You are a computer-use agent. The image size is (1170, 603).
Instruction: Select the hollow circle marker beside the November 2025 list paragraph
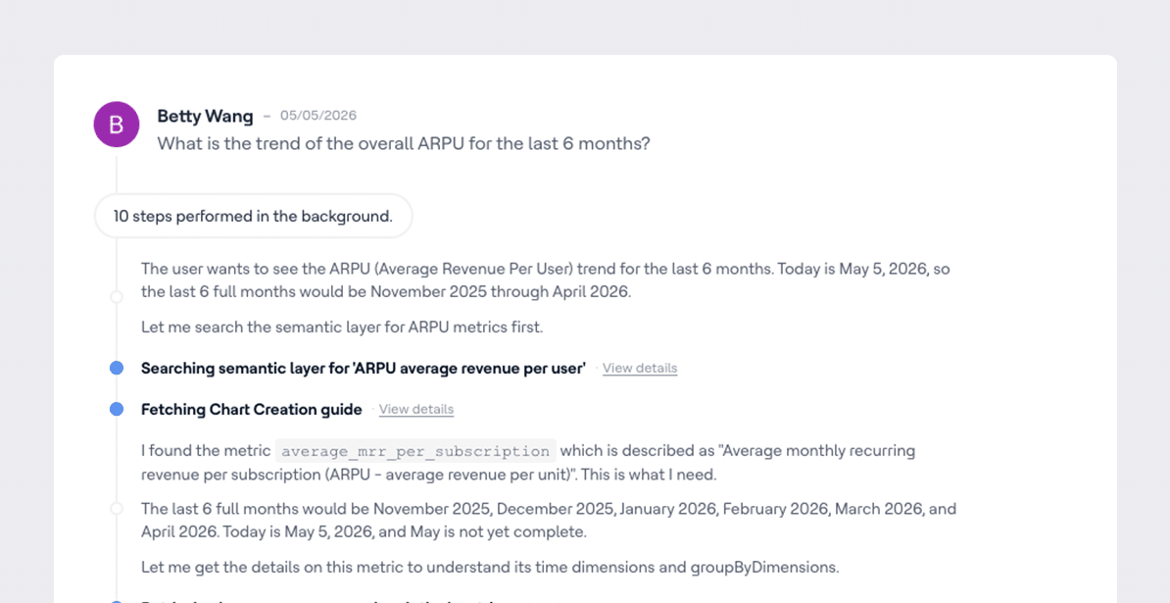[x=117, y=508]
